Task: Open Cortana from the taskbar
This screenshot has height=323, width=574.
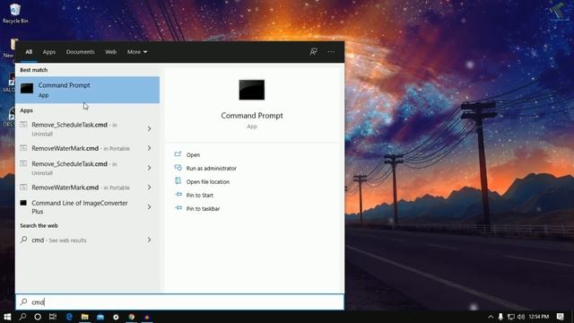Action: pos(38,317)
